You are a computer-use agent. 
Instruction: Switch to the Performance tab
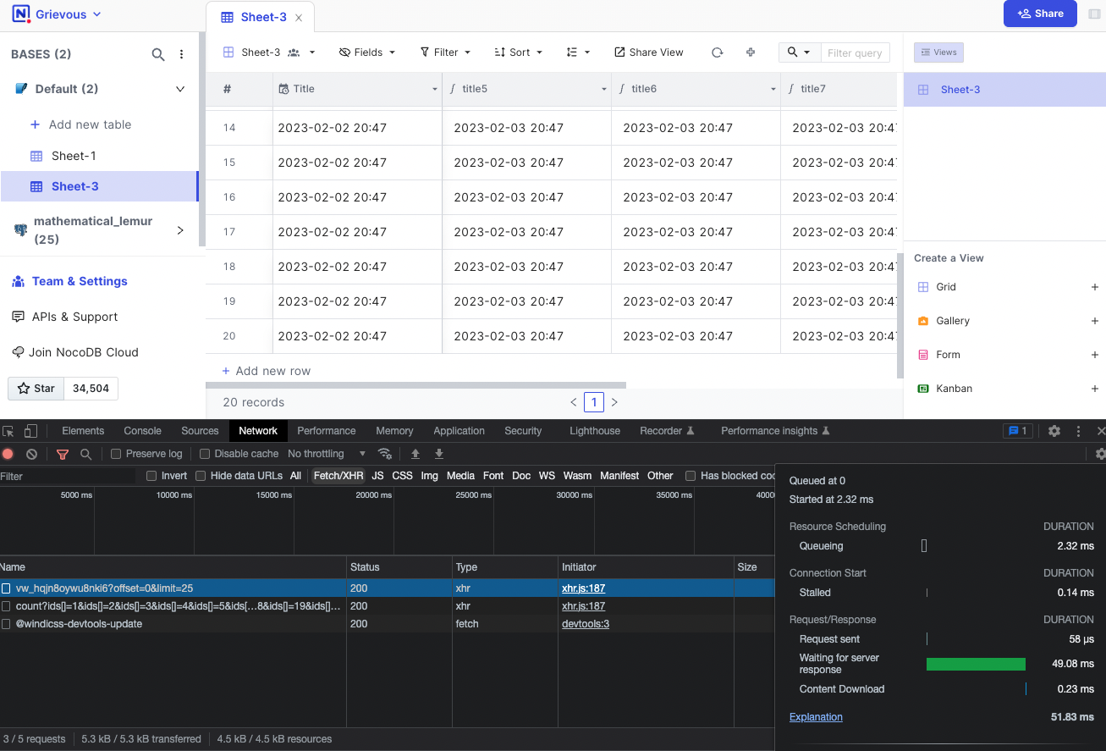pyautogui.click(x=327, y=431)
